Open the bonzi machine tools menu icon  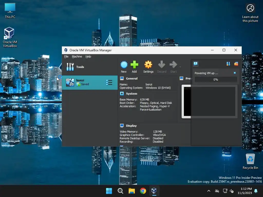point(109,82)
